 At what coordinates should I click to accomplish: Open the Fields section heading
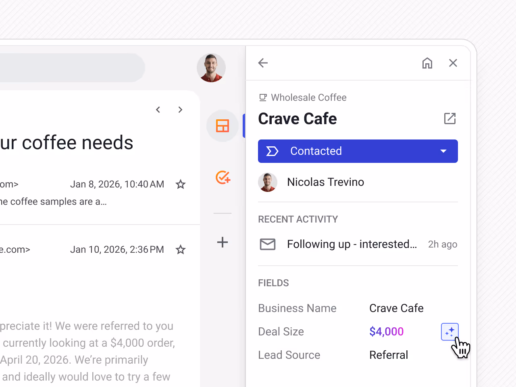tap(273, 283)
